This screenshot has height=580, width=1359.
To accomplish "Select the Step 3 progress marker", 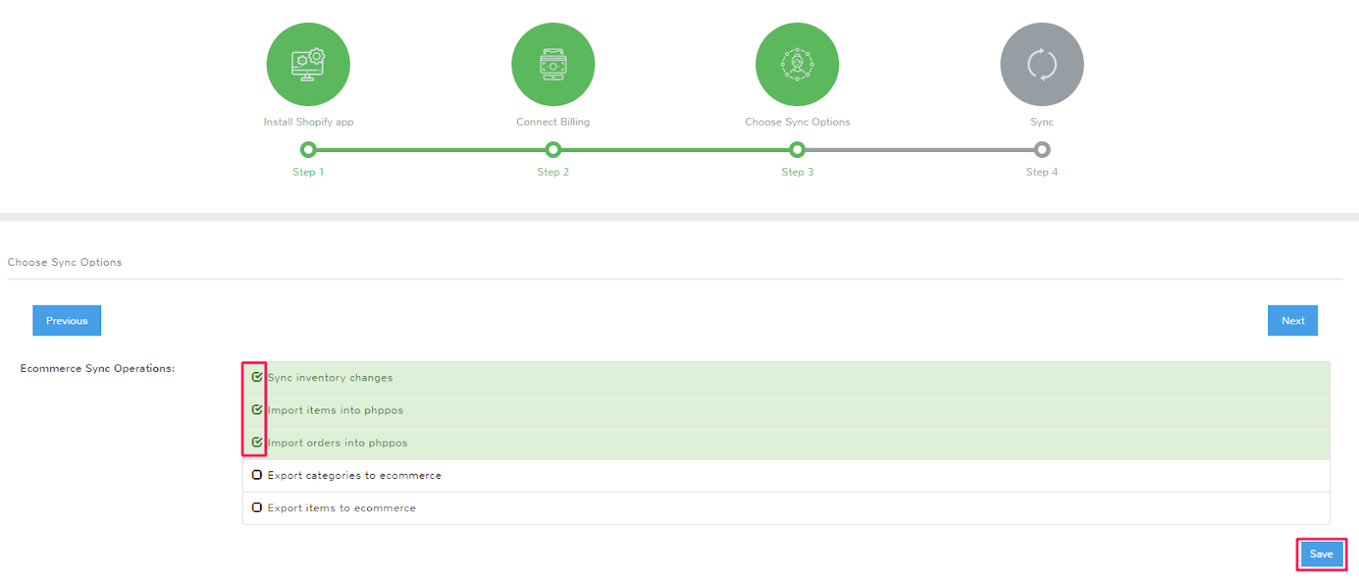I will (797, 150).
